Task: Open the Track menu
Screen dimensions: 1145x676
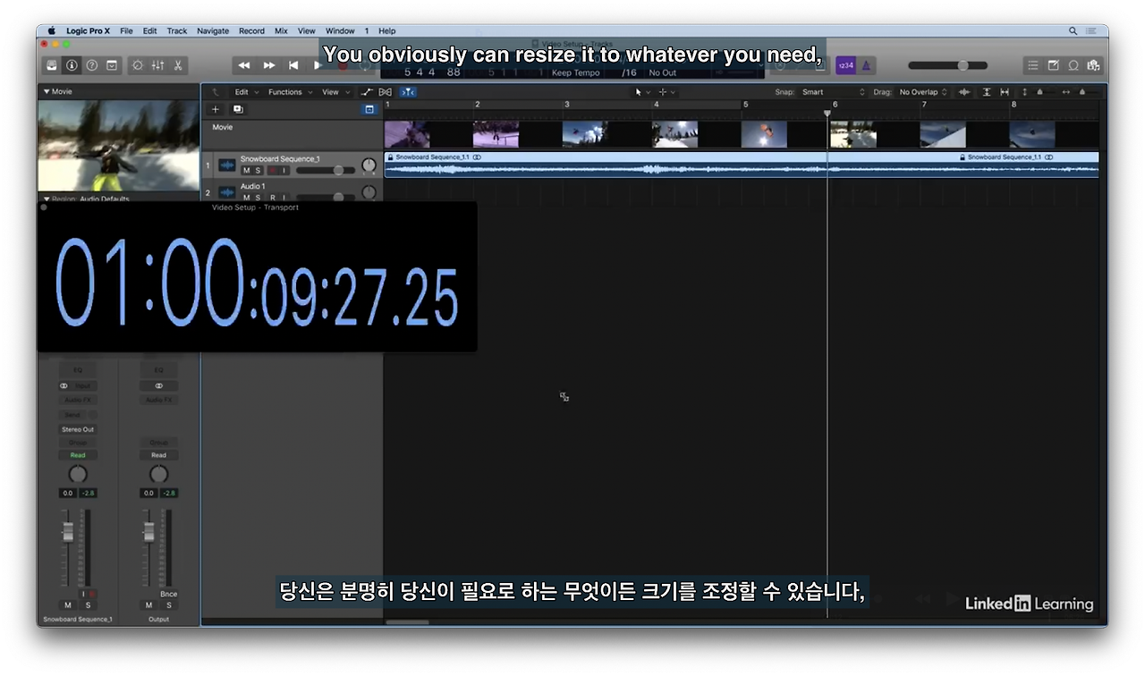Action: pyautogui.click(x=177, y=30)
